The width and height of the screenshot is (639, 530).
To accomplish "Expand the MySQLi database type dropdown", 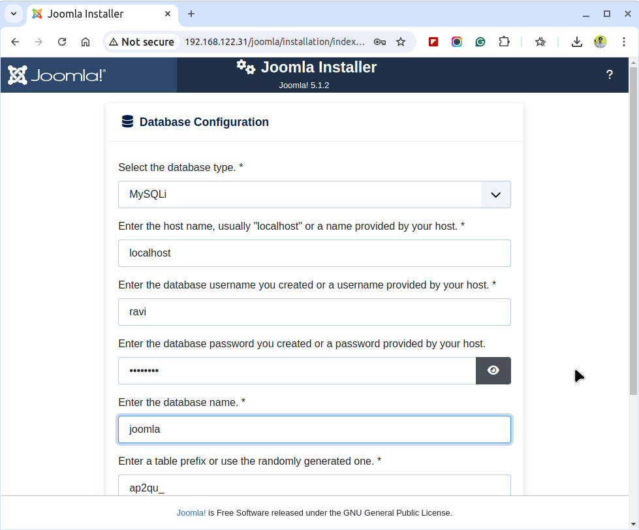I will pyautogui.click(x=495, y=195).
